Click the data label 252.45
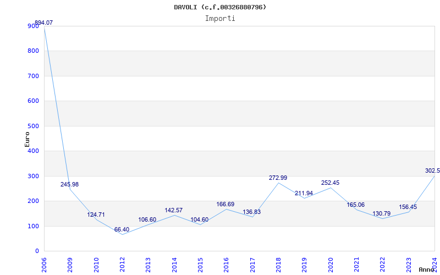Screen dimensions: 440x275 pos(331,183)
